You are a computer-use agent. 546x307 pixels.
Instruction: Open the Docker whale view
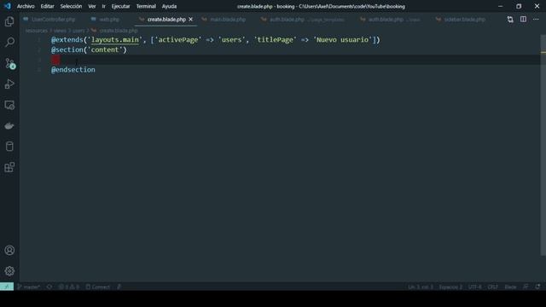9,126
